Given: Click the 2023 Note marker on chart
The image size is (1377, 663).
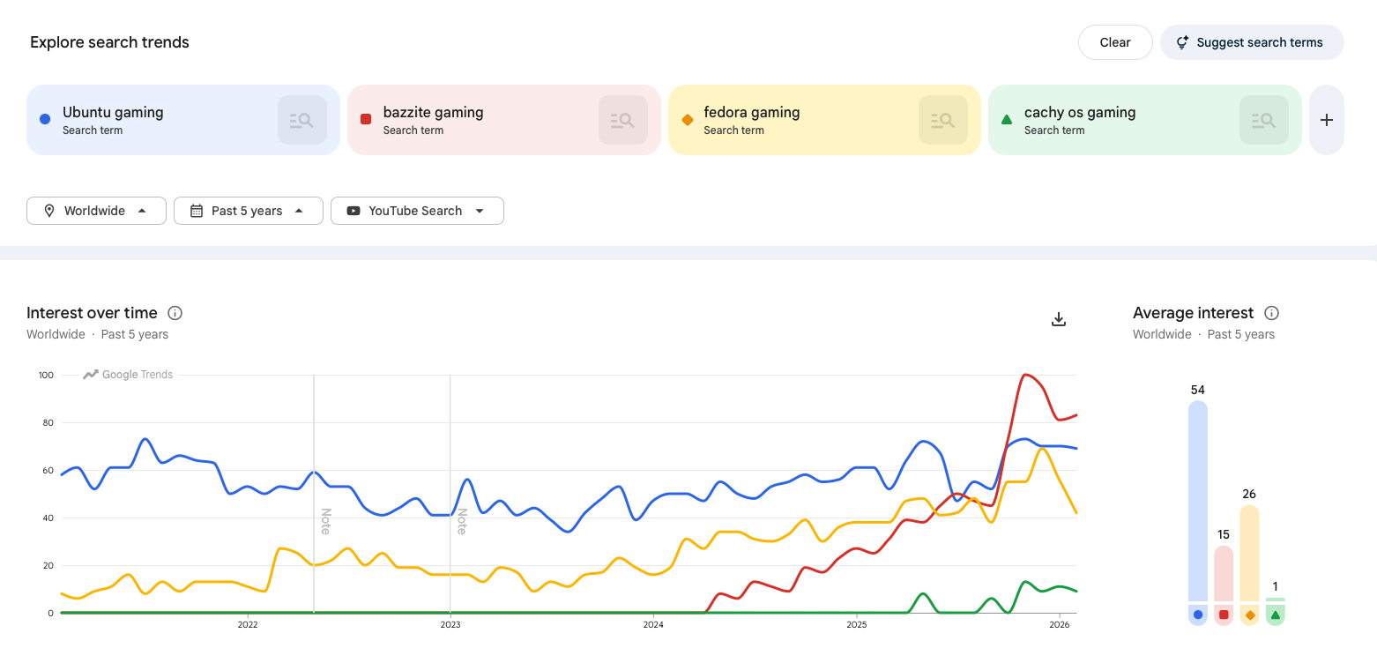Looking at the screenshot, I should 461,521.
